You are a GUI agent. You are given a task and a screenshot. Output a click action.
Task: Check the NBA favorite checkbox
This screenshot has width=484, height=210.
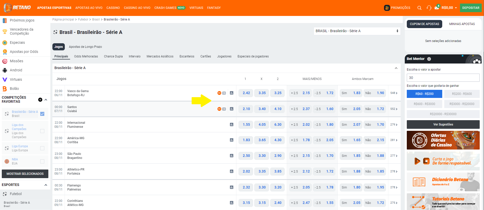click(42, 161)
